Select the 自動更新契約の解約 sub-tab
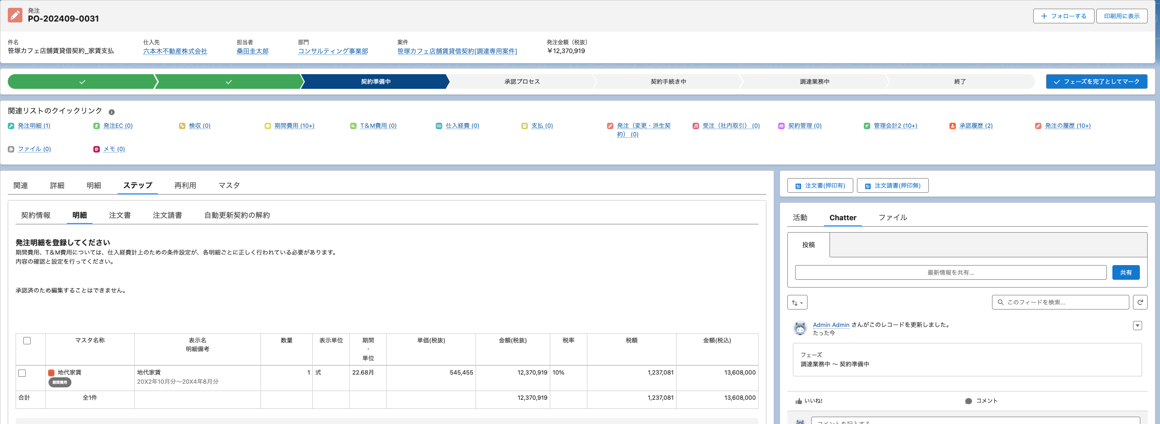The height and width of the screenshot is (424, 1160). point(237,215)
